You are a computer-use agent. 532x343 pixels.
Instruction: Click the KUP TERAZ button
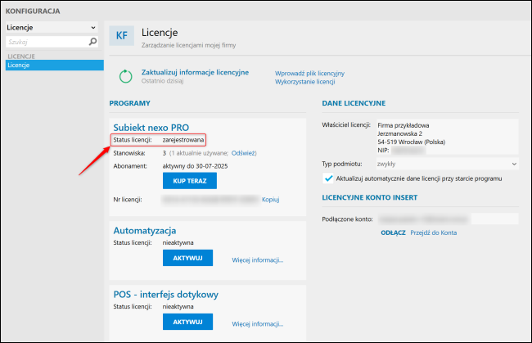[x=190, y=181]
